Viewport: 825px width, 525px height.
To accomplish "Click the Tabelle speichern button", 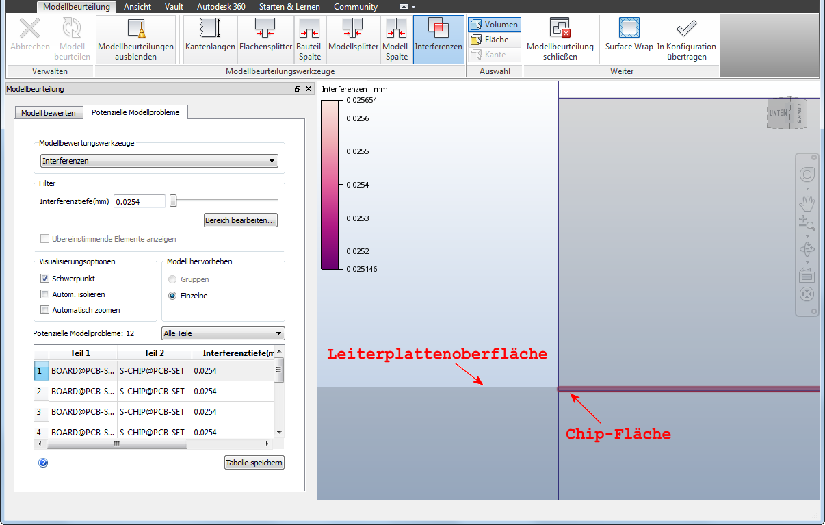I will pos(254,463).
